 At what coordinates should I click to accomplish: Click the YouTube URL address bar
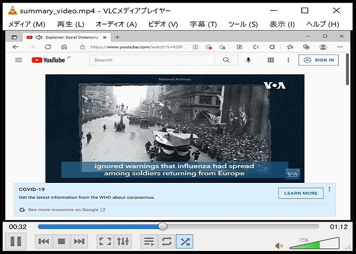(x=138, y=47)
